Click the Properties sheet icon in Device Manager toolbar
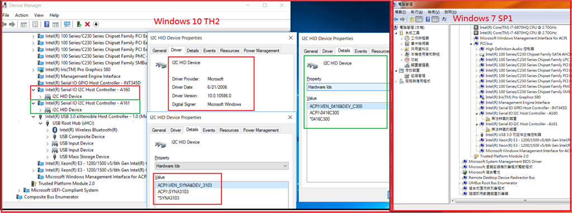 coord(35,24)
